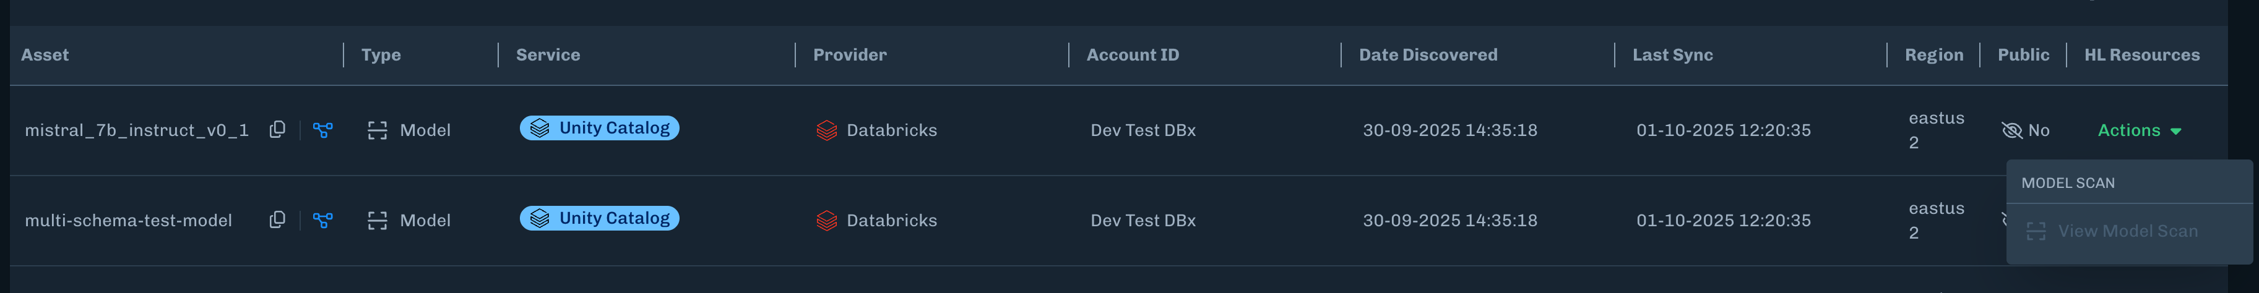The image size is (2259, 293).
Task: Click the Unity Catalog badge for multi-schema-test-model
Action: pyautogui.click(x=599, y=218)
